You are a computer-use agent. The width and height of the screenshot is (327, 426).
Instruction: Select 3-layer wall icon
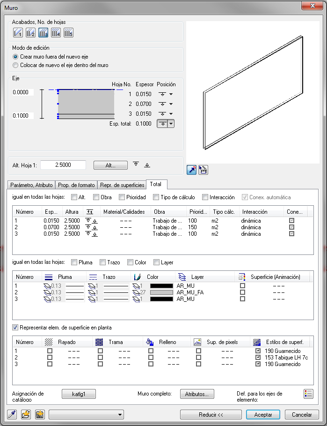44,33
